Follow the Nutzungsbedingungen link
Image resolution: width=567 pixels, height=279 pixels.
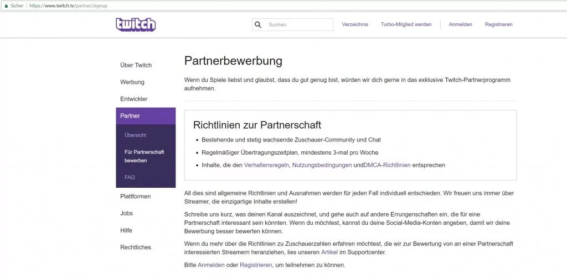(322, 165)
